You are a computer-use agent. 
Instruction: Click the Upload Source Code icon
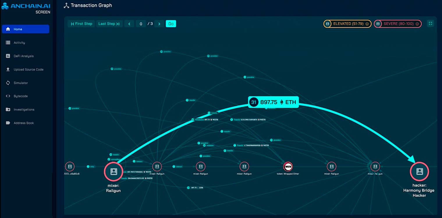[8, 70]
